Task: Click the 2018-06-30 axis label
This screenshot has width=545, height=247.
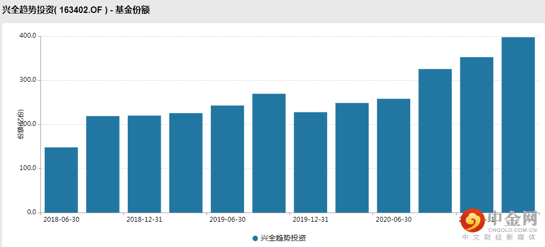Action: tap(61, 220)
